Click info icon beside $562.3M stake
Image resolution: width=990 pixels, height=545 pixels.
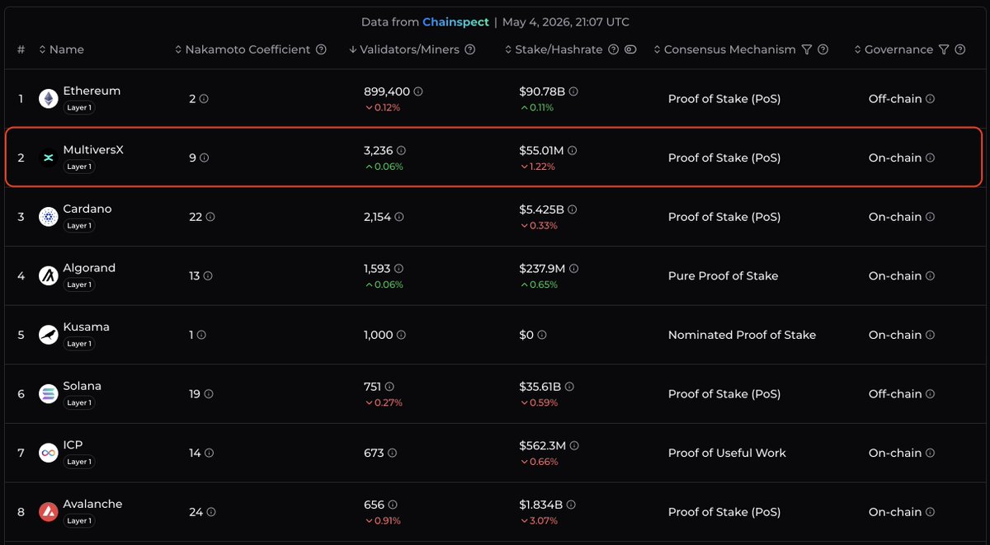[x=574, y=446]
